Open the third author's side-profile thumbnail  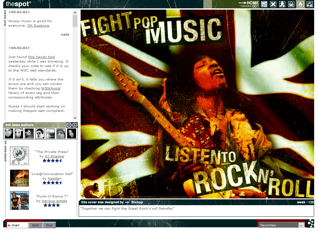29,134
